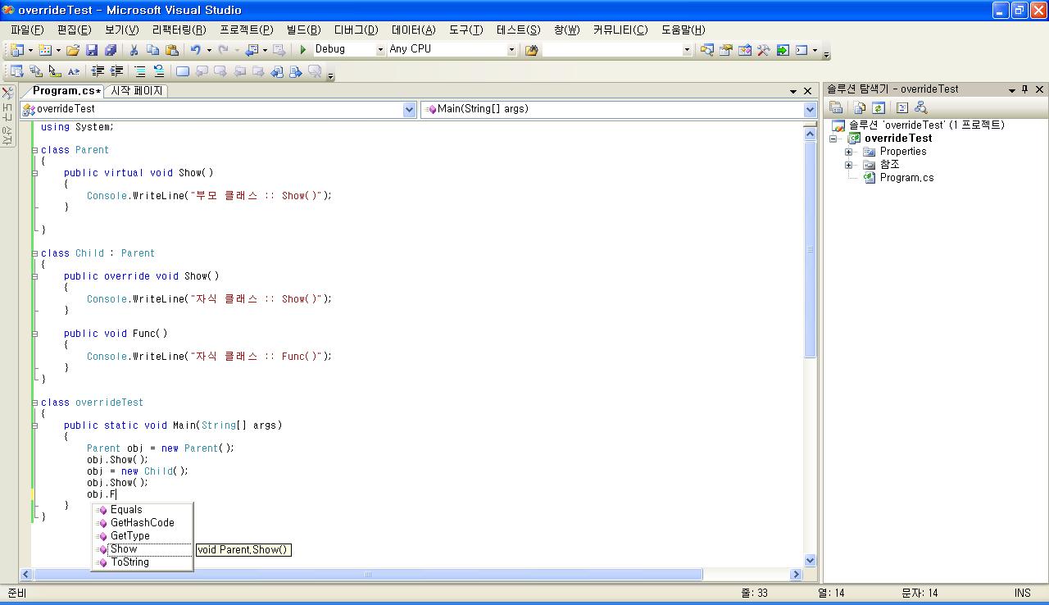Click View Code icon in Solution Explorer

click(x=902, y=107)
